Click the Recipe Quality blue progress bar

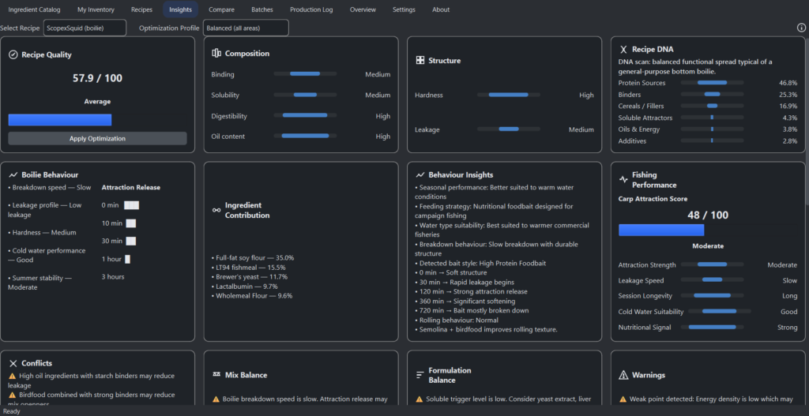tap(60, 120)
